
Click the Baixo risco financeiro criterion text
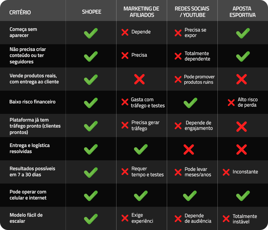click(x=32, y=102)
